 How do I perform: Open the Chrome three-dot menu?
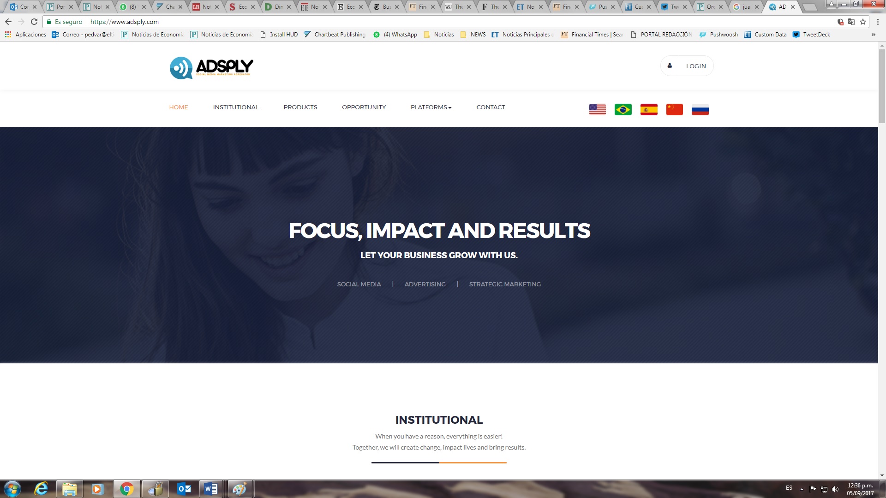point(878,22)
